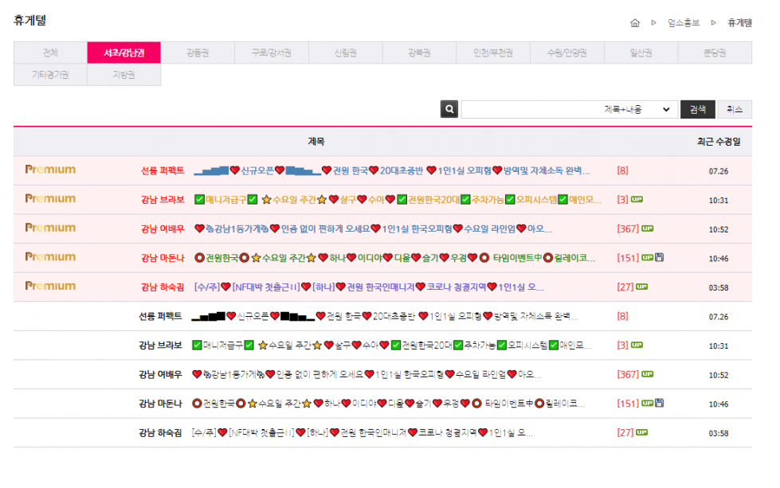Click the 최근 수정일 column header
780x488 pixels.
(719, 142)
